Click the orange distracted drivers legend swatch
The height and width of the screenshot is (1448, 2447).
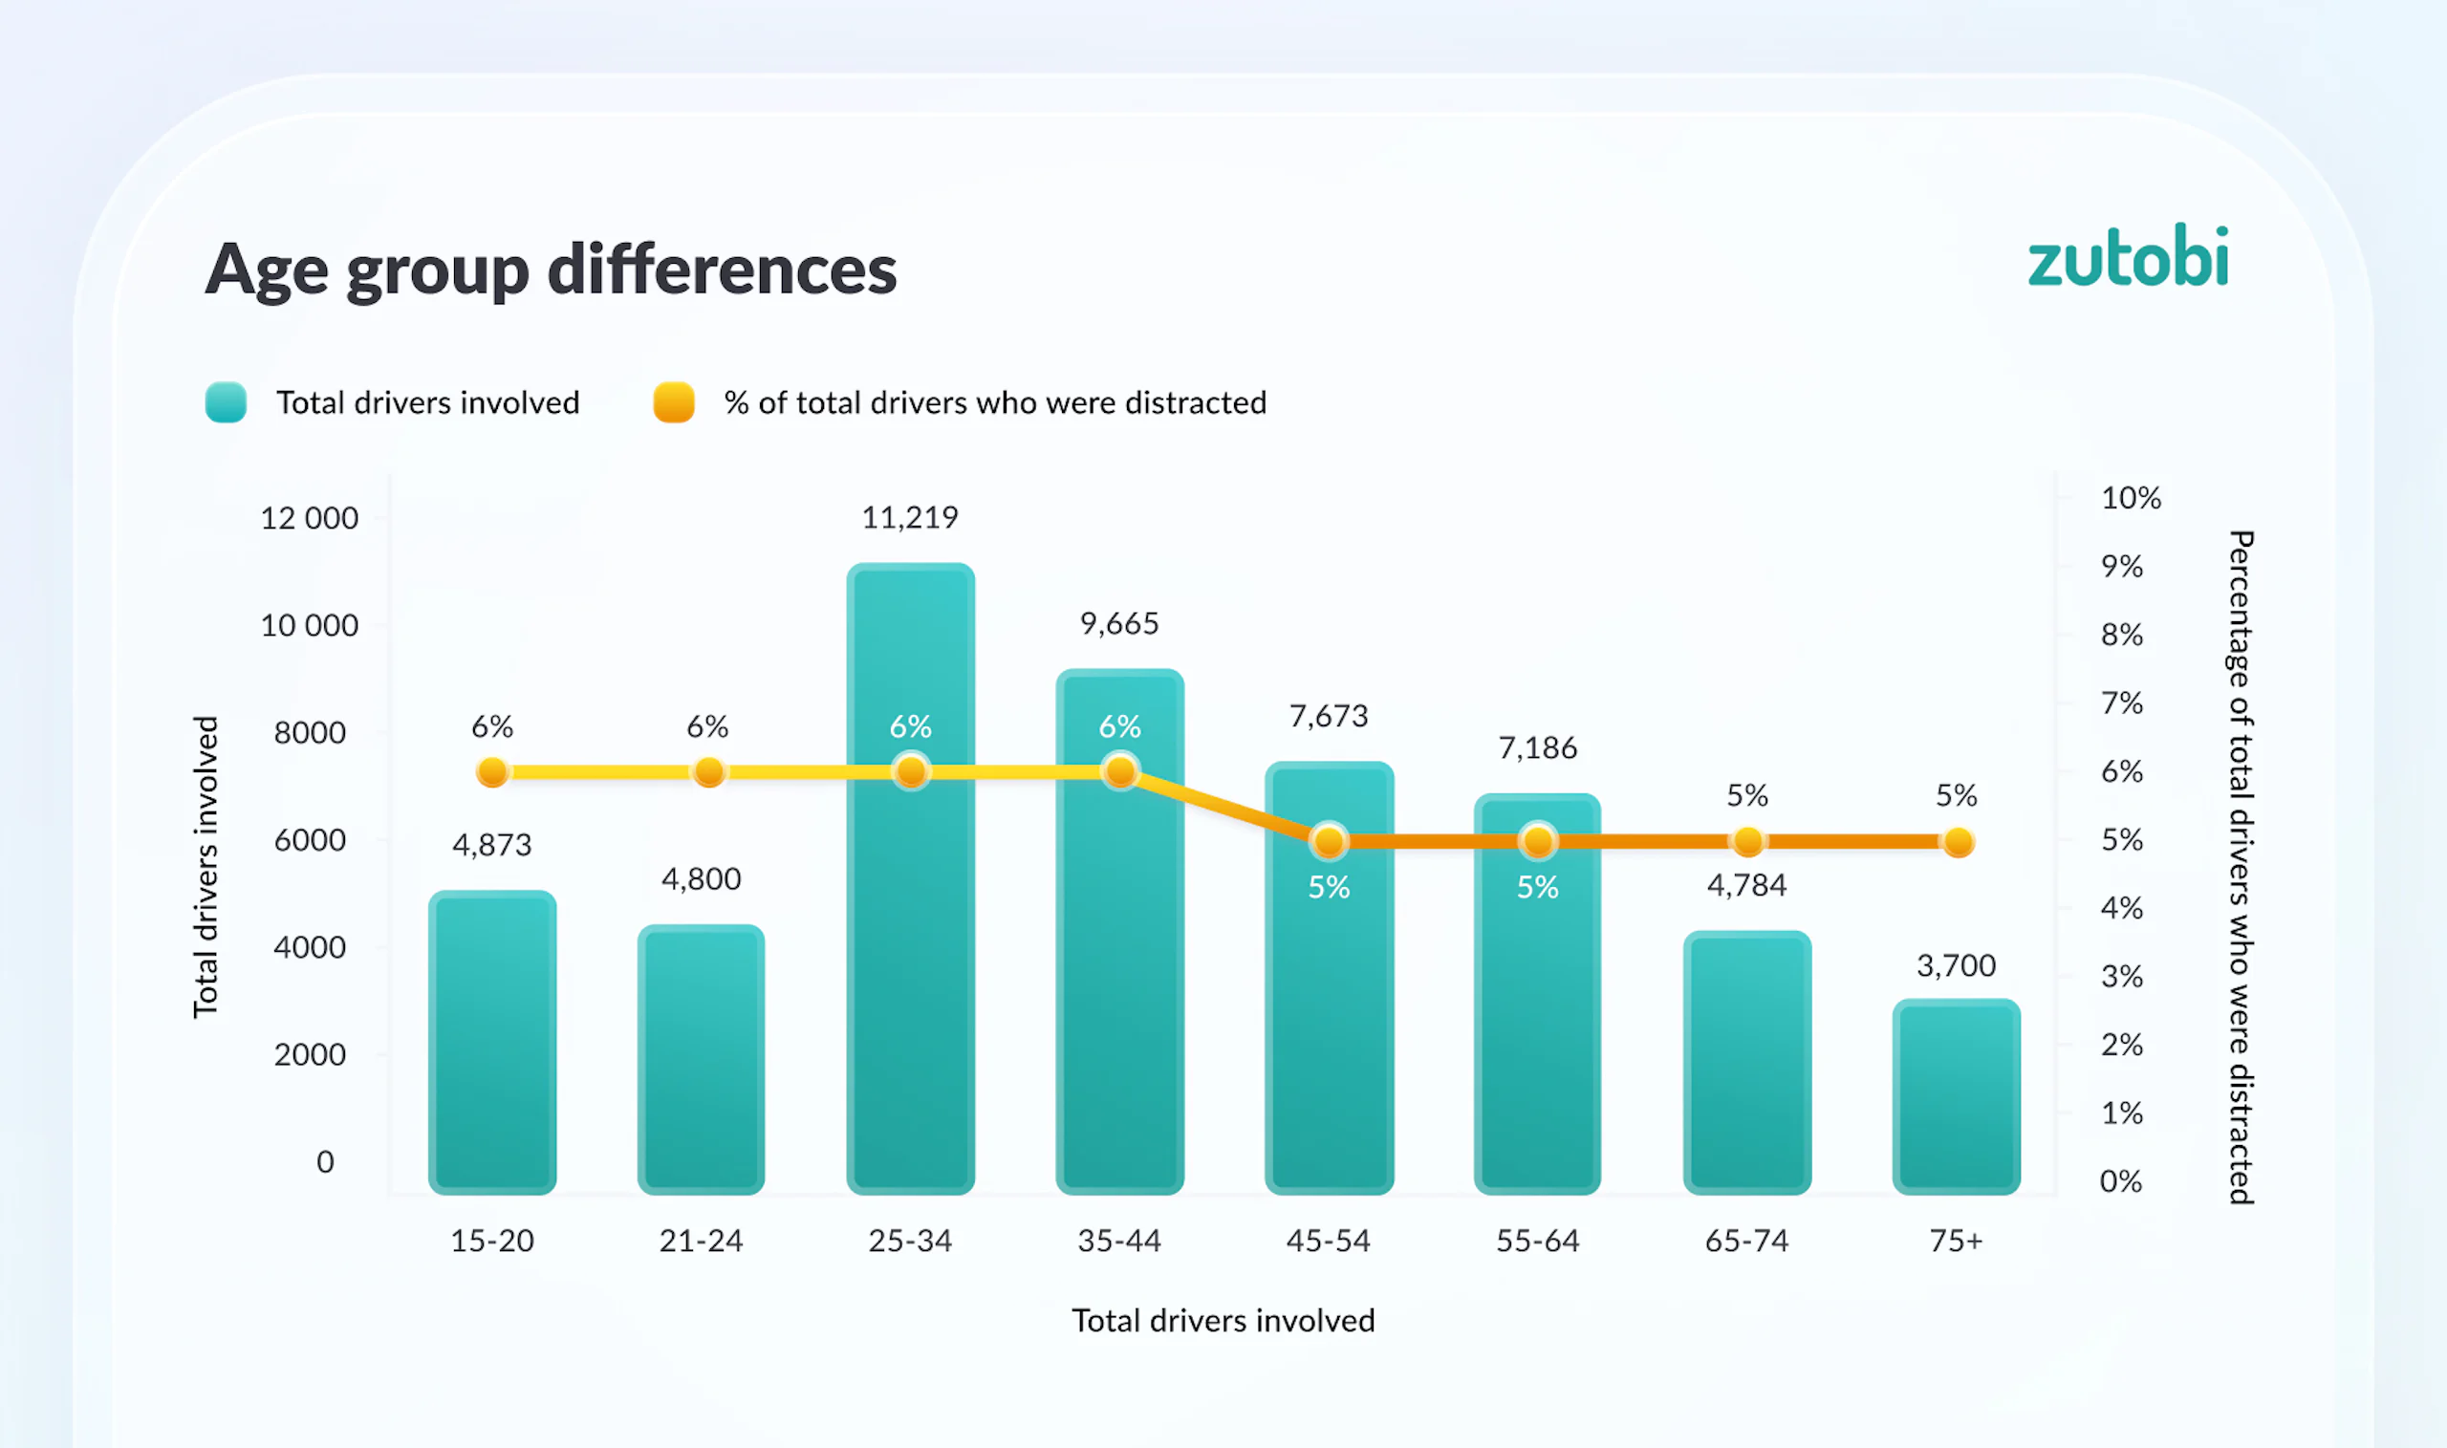pos(673,402)
